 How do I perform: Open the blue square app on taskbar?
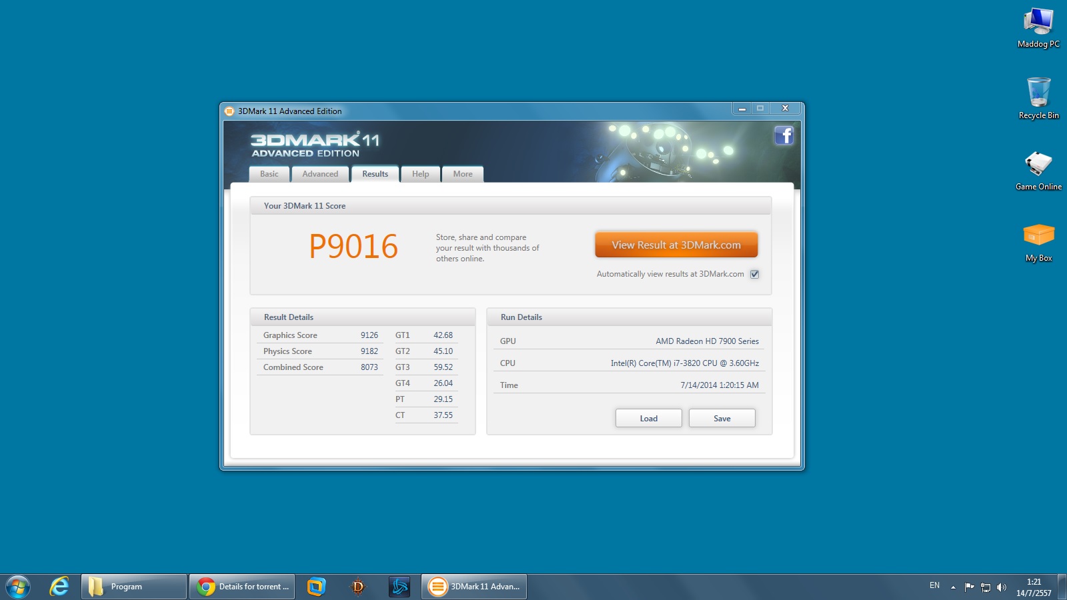pos(316,587)
